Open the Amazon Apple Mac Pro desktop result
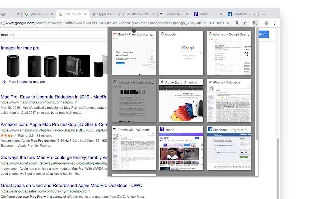This screenshot has height=199, width=318. pyautogui.click(x=54, y=124)
